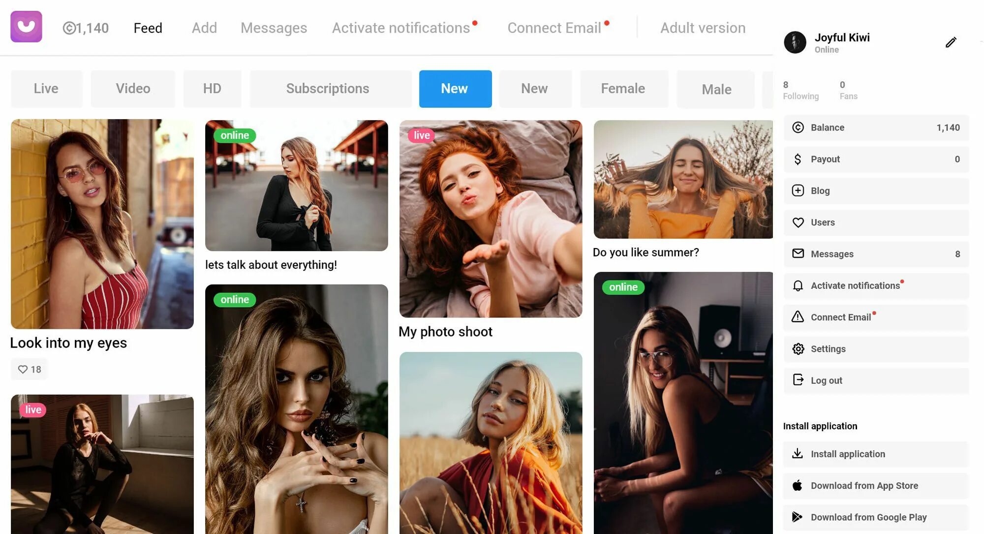Screen dimensions: 984x534
Task: Open the Feed navigation menu item
Action: point(147,28)
